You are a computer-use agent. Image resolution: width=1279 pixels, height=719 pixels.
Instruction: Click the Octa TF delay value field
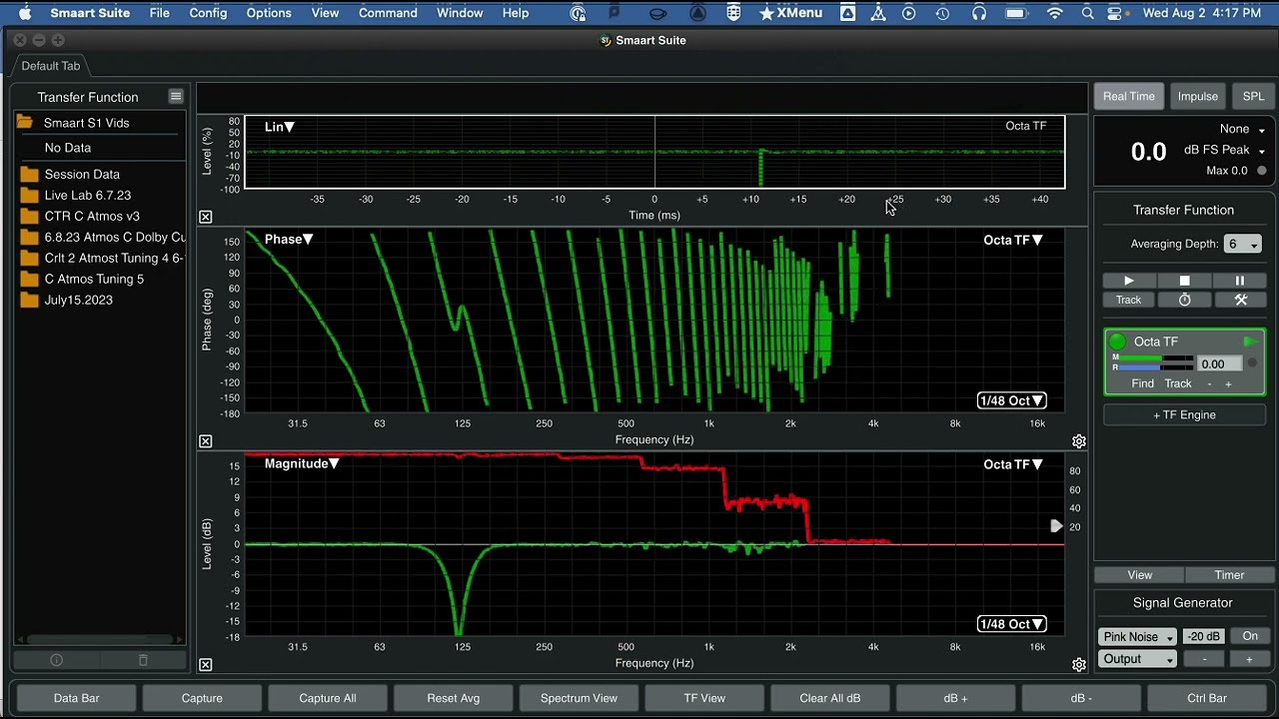tap(1219, 364)
